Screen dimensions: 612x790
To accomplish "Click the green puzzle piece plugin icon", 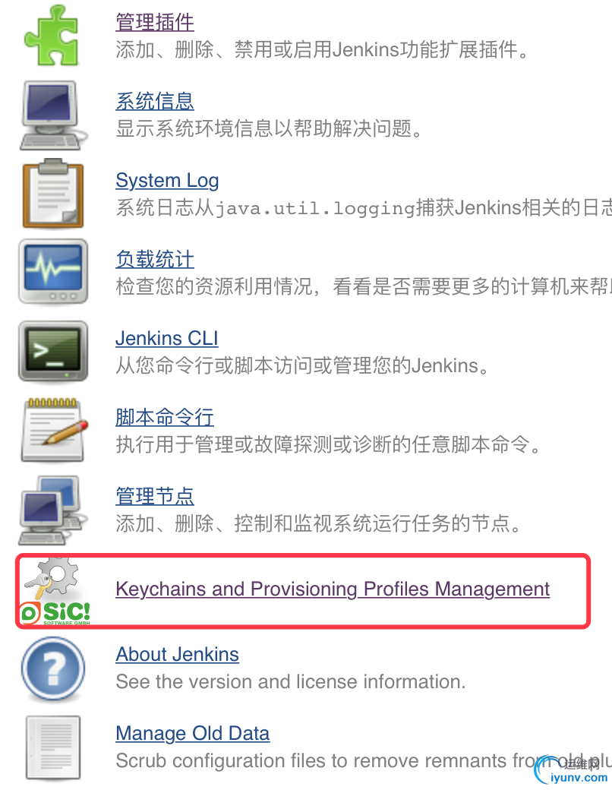I will 52,35.
